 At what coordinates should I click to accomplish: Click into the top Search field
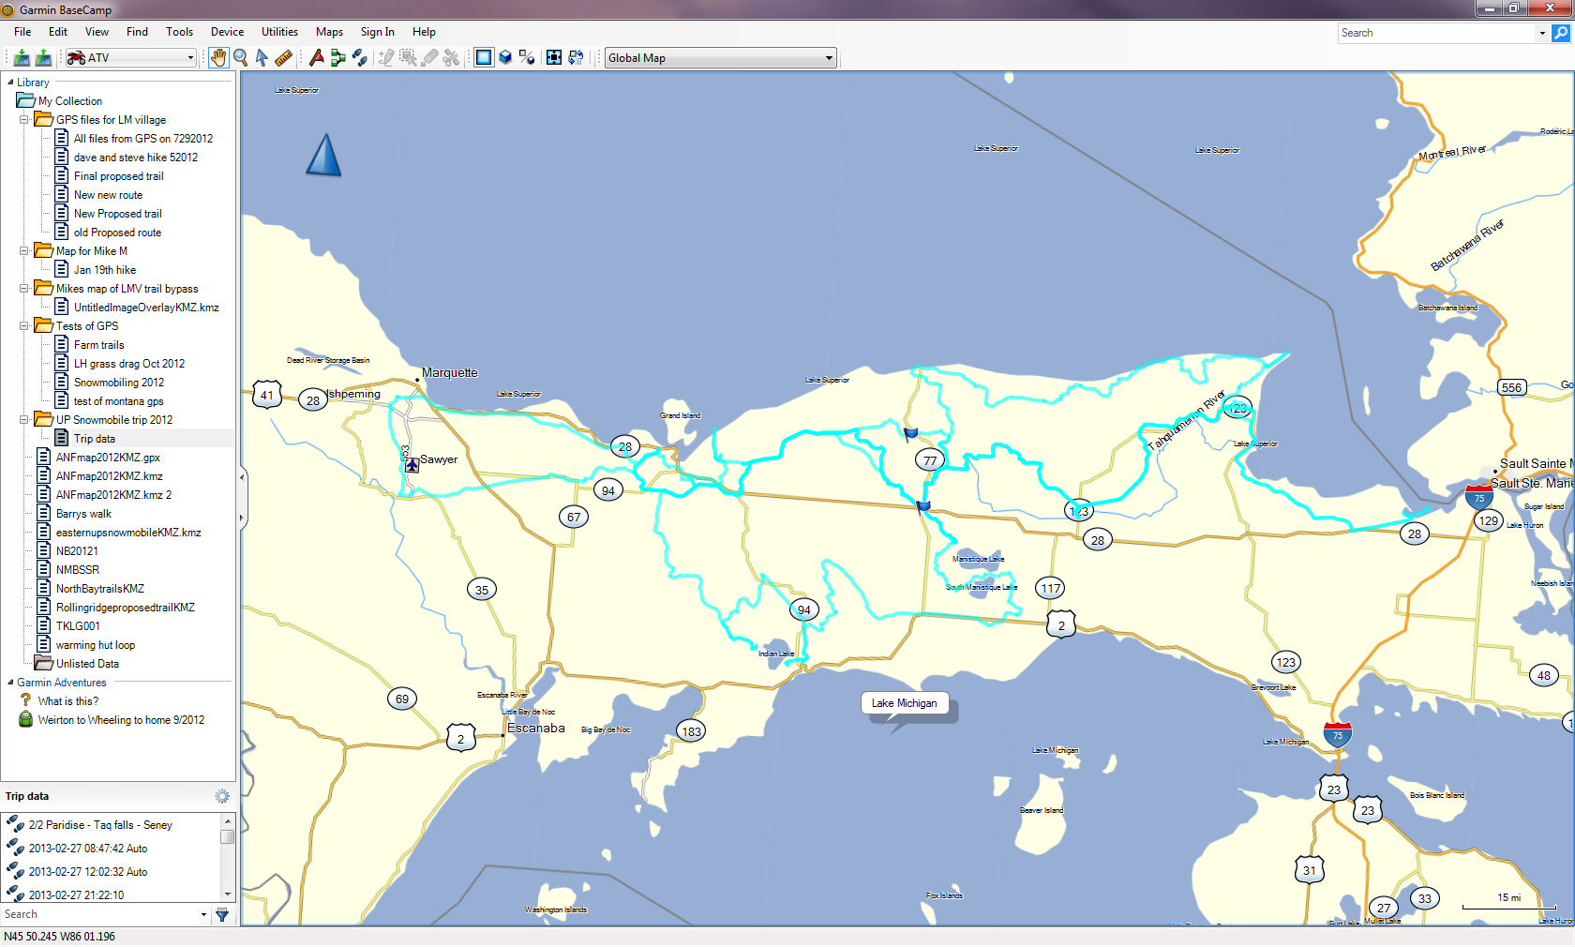[1437, 33]
